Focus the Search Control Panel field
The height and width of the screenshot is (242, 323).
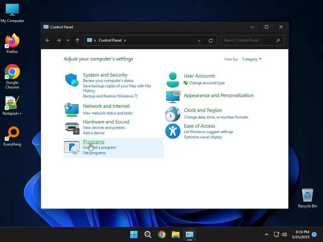(x=253, y=40)
